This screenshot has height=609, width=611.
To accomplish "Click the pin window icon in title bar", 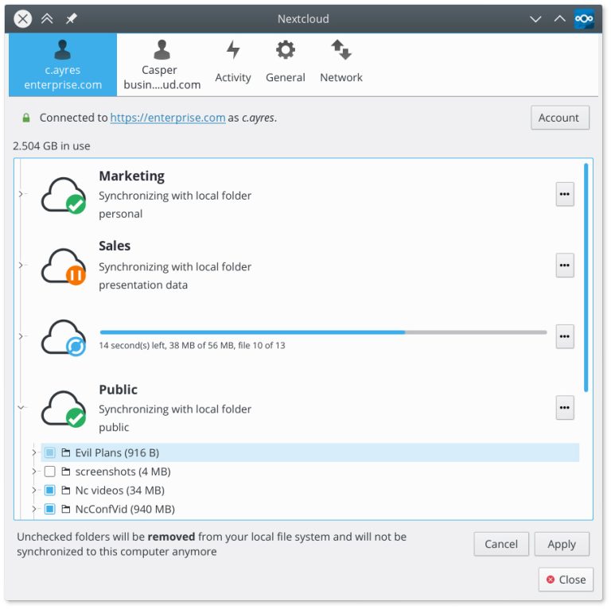I will coord(72,19).
